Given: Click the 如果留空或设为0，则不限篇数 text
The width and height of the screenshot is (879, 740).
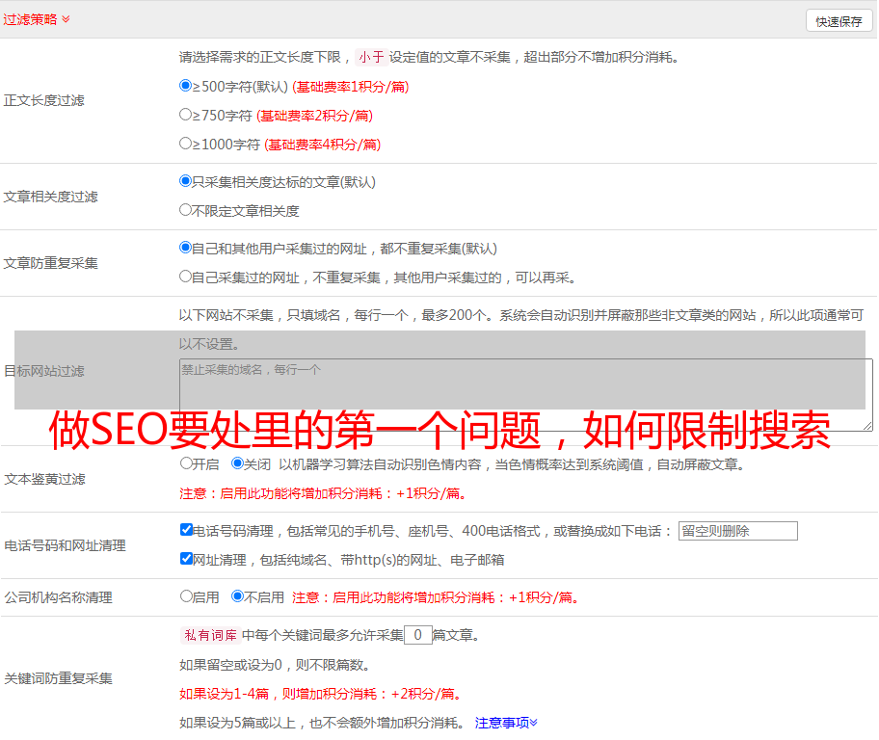Looking at the screenshot, I should pyautogui.click(x=275, y=665).
